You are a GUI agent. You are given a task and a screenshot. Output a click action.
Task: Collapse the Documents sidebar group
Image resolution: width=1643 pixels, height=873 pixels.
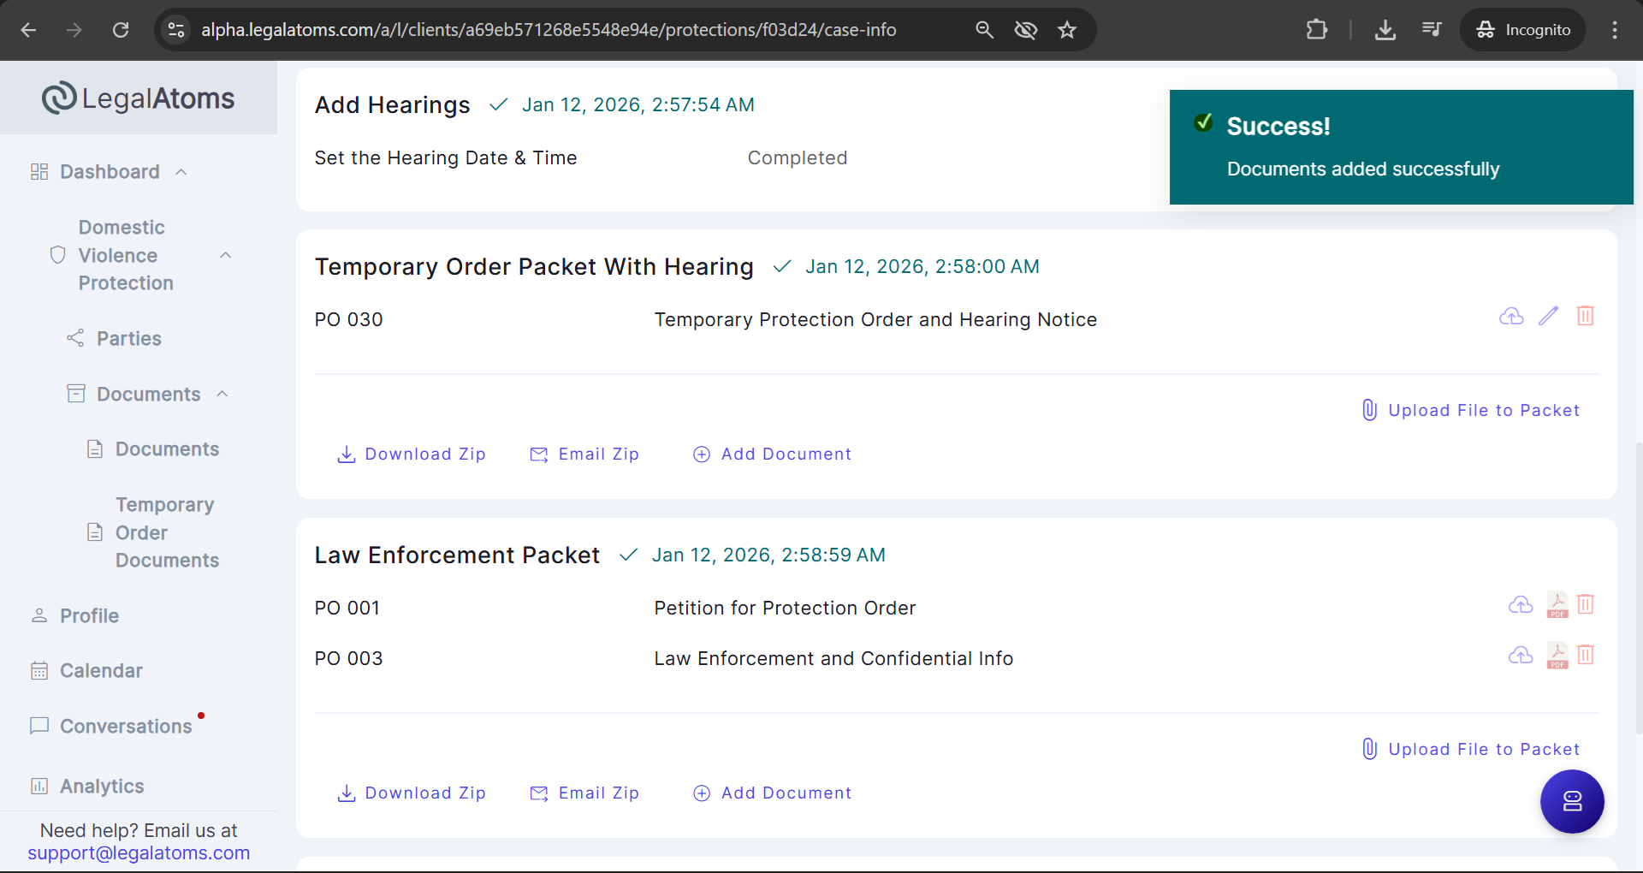pos(222,394)
